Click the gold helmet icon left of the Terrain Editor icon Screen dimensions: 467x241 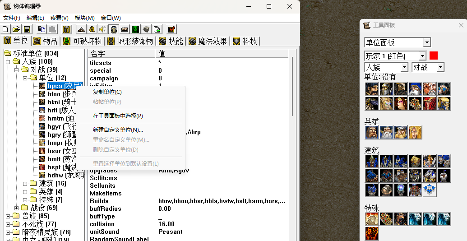coord(67,29)
